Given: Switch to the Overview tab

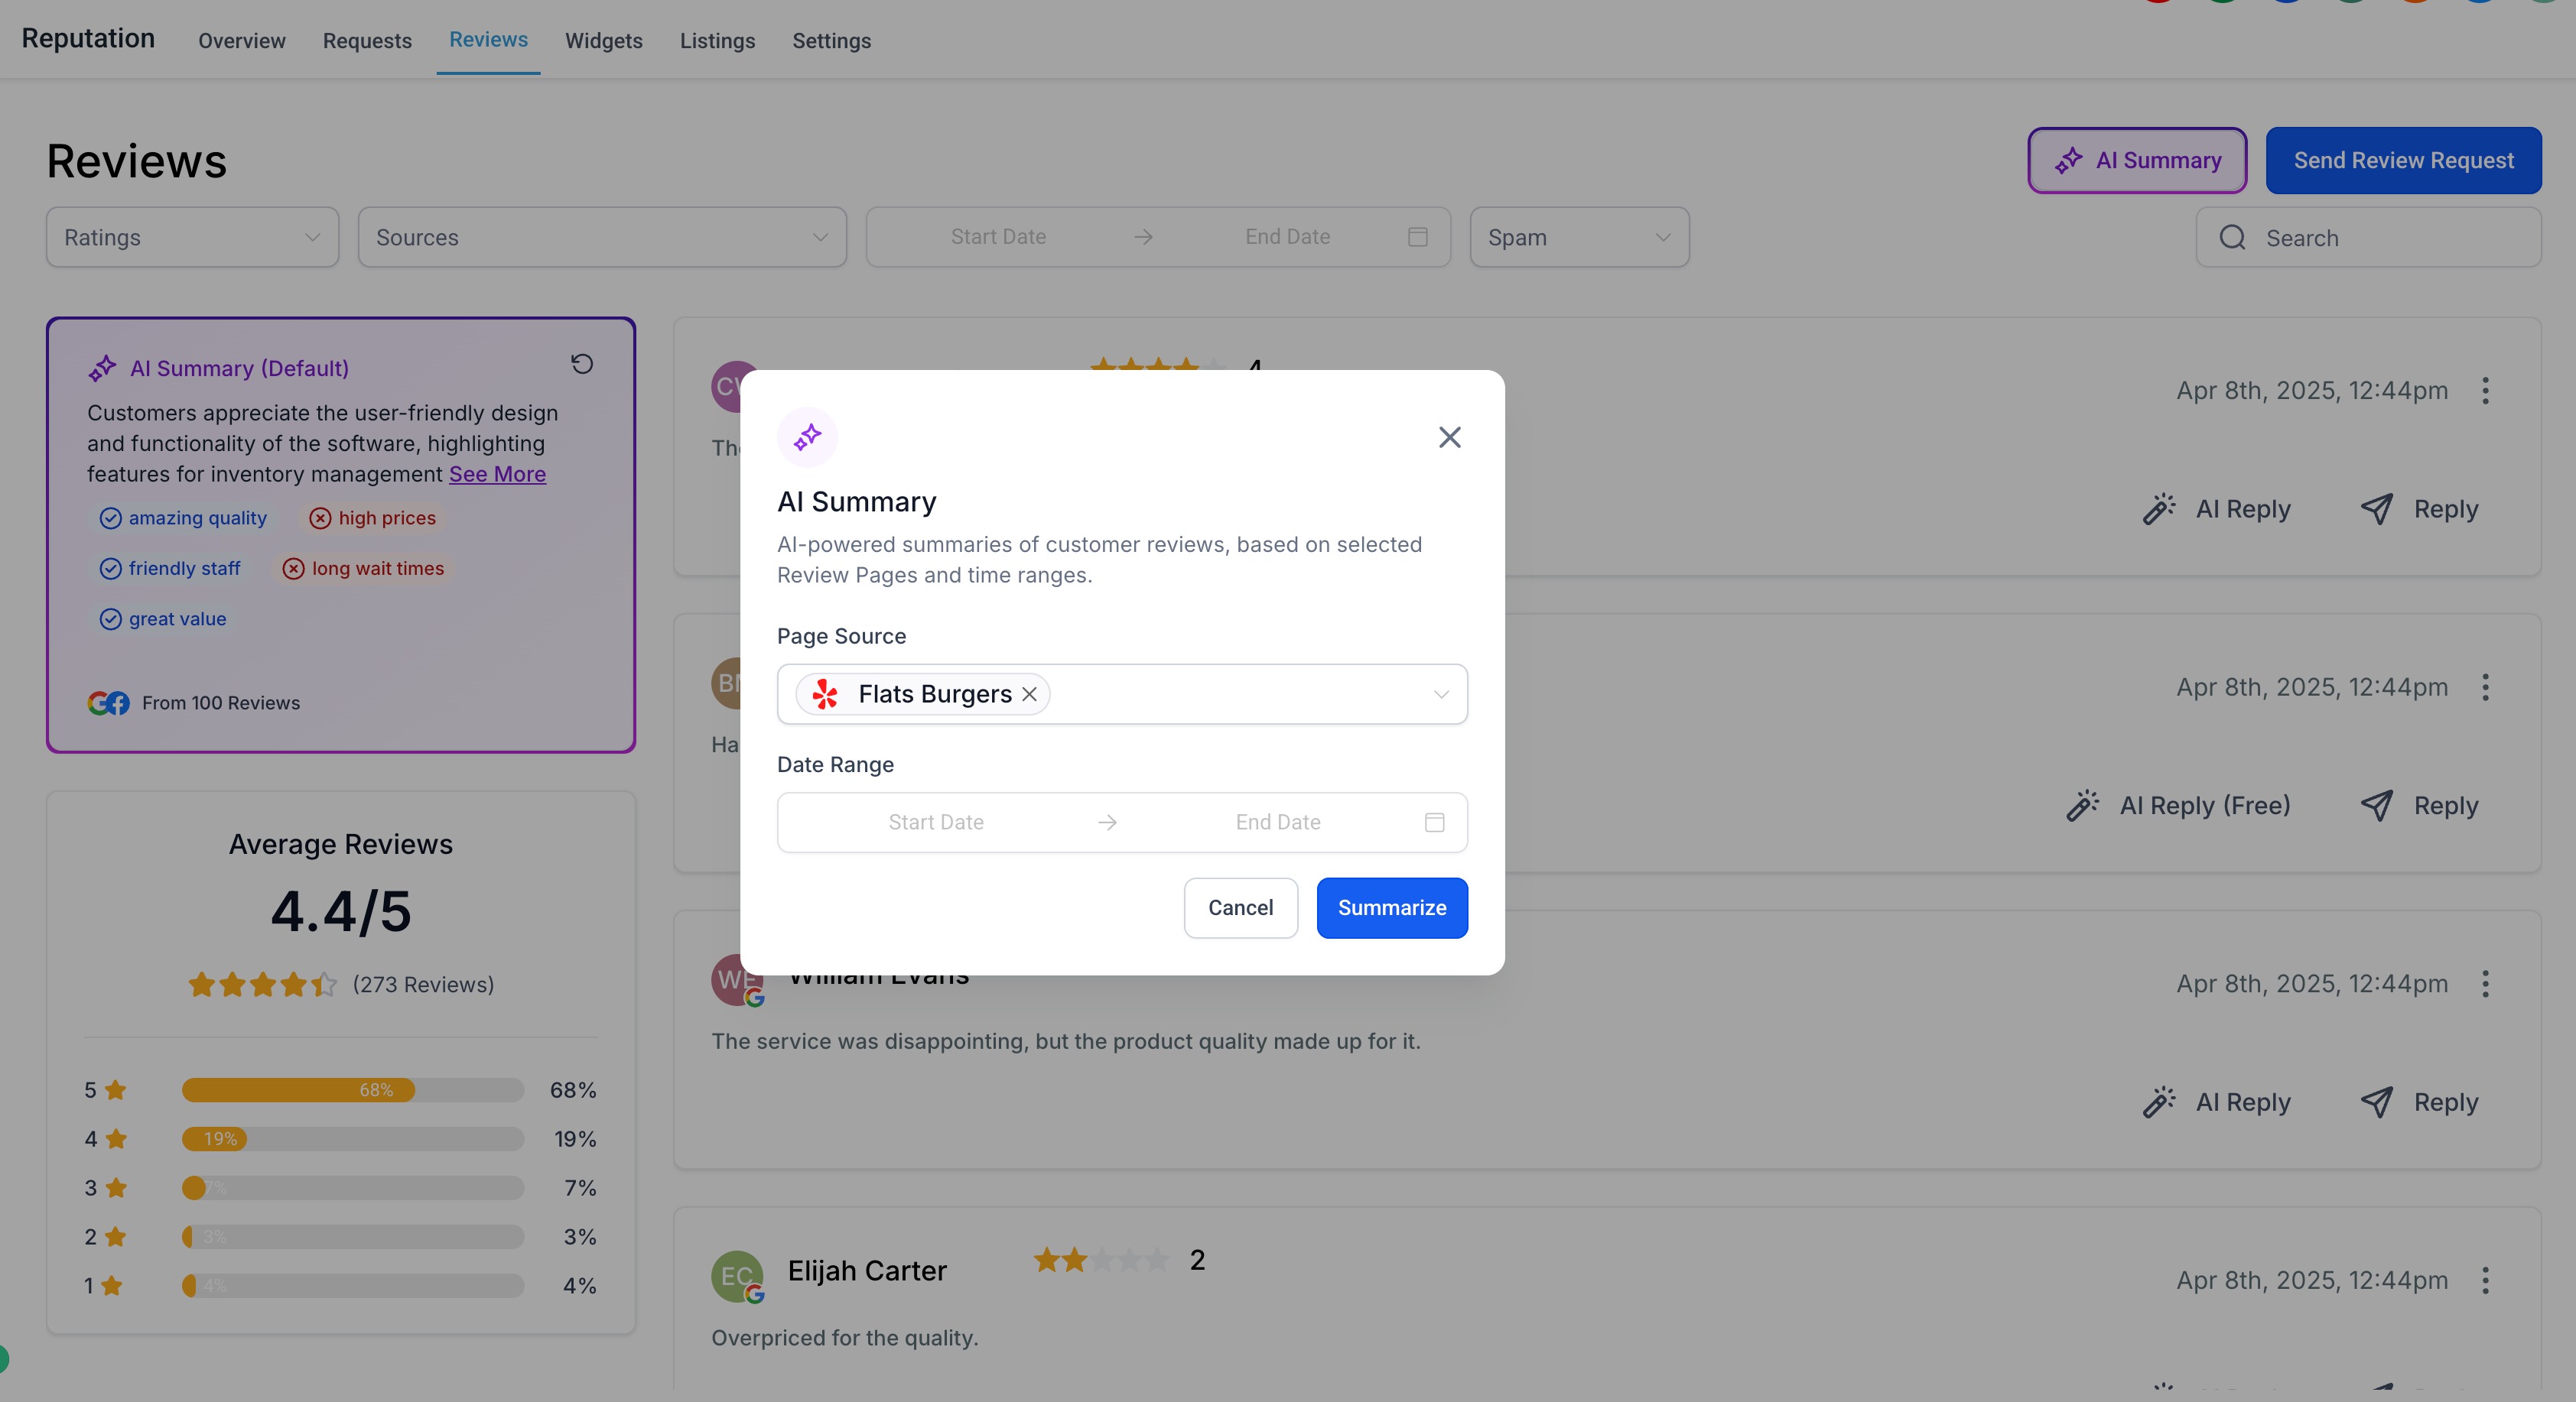Looking at the screenshot, I should click(241, 41).
